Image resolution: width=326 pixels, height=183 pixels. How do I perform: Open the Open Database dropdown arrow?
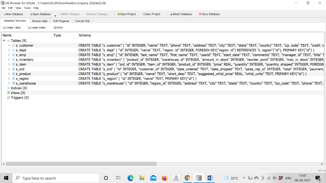(55, 15)
